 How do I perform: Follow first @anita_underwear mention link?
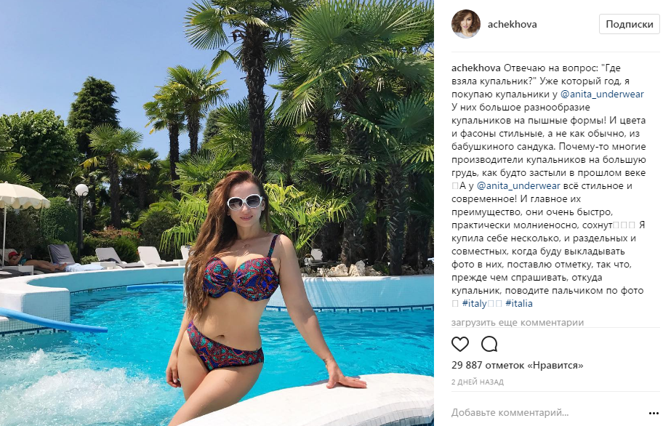click(x=602, y=95)
